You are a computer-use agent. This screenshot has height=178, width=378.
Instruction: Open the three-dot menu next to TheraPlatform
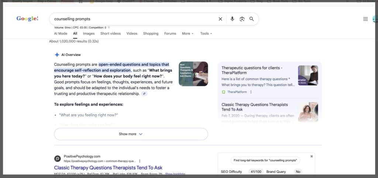(251, 92)
